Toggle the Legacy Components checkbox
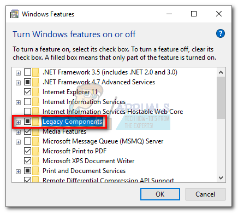Viewport: 238px width, 213px height. click(27, 121)
